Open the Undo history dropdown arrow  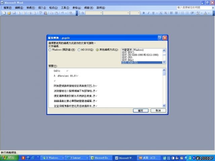[66, 13]
